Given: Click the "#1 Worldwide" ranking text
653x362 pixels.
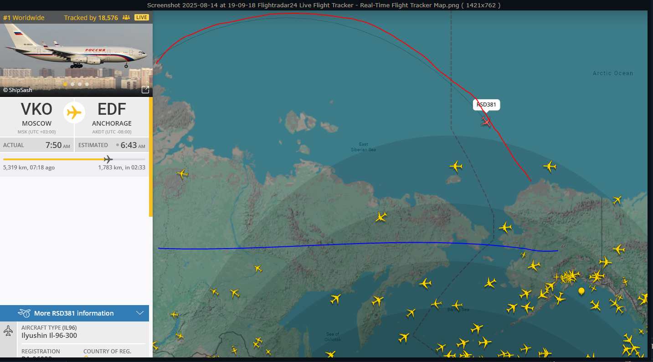Looking at the screenshot, I should (x=24, y=18).
